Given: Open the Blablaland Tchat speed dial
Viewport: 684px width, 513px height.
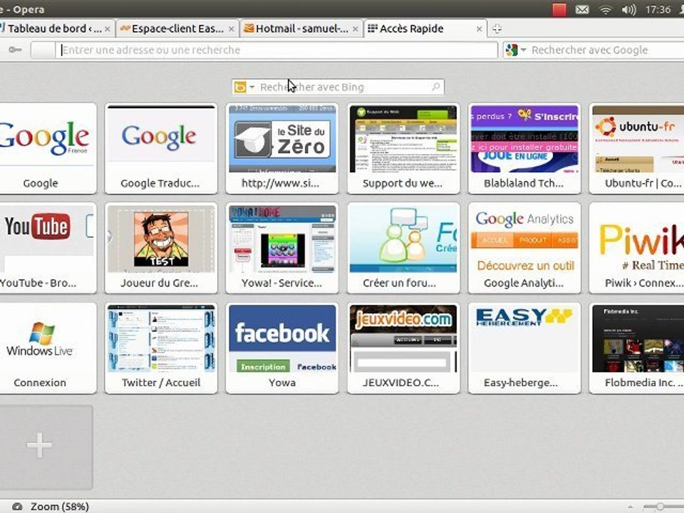Looking at the screenshot, I should coord(524,148).
